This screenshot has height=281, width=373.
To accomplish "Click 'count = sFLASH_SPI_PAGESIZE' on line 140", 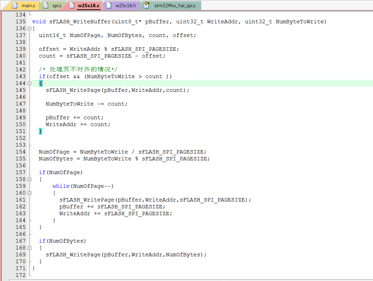I will click(85, 56).
